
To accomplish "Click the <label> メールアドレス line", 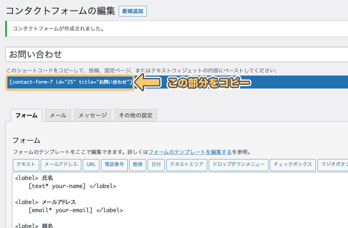I will (x=45, y=202).
